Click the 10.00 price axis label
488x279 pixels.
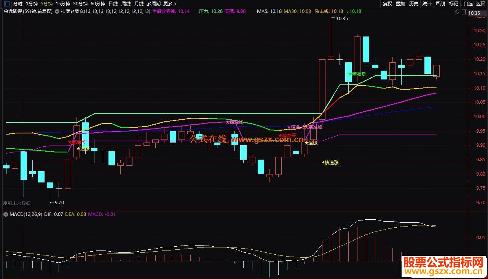point(480,117)
